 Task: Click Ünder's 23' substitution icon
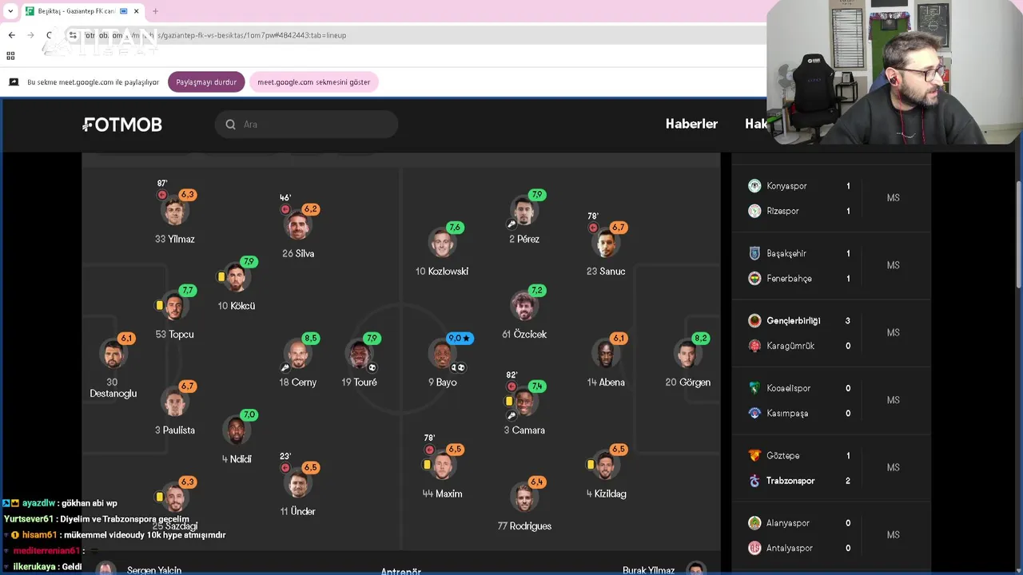pyautogui.click(x=285, y=468)
